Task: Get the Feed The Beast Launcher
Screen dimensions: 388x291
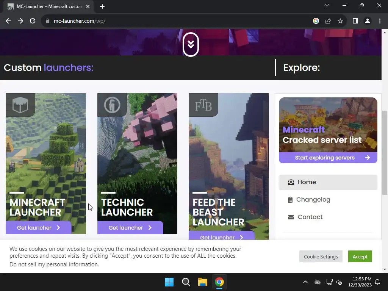Action: pos(221,236)
